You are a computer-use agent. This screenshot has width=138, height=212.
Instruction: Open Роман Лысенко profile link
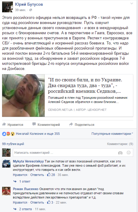[26, 189]
